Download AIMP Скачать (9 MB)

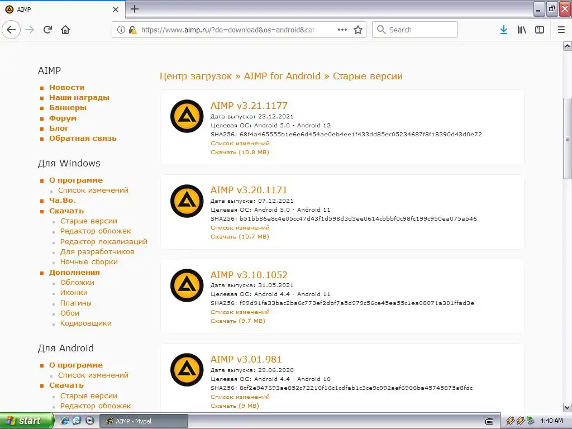(235, 406)
